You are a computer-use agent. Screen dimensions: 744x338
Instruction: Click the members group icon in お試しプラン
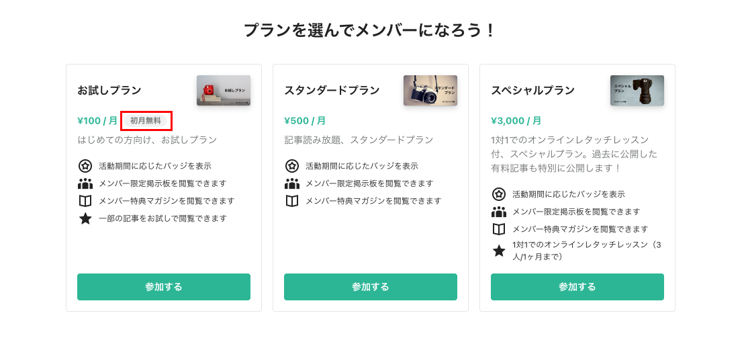[85, 183]
